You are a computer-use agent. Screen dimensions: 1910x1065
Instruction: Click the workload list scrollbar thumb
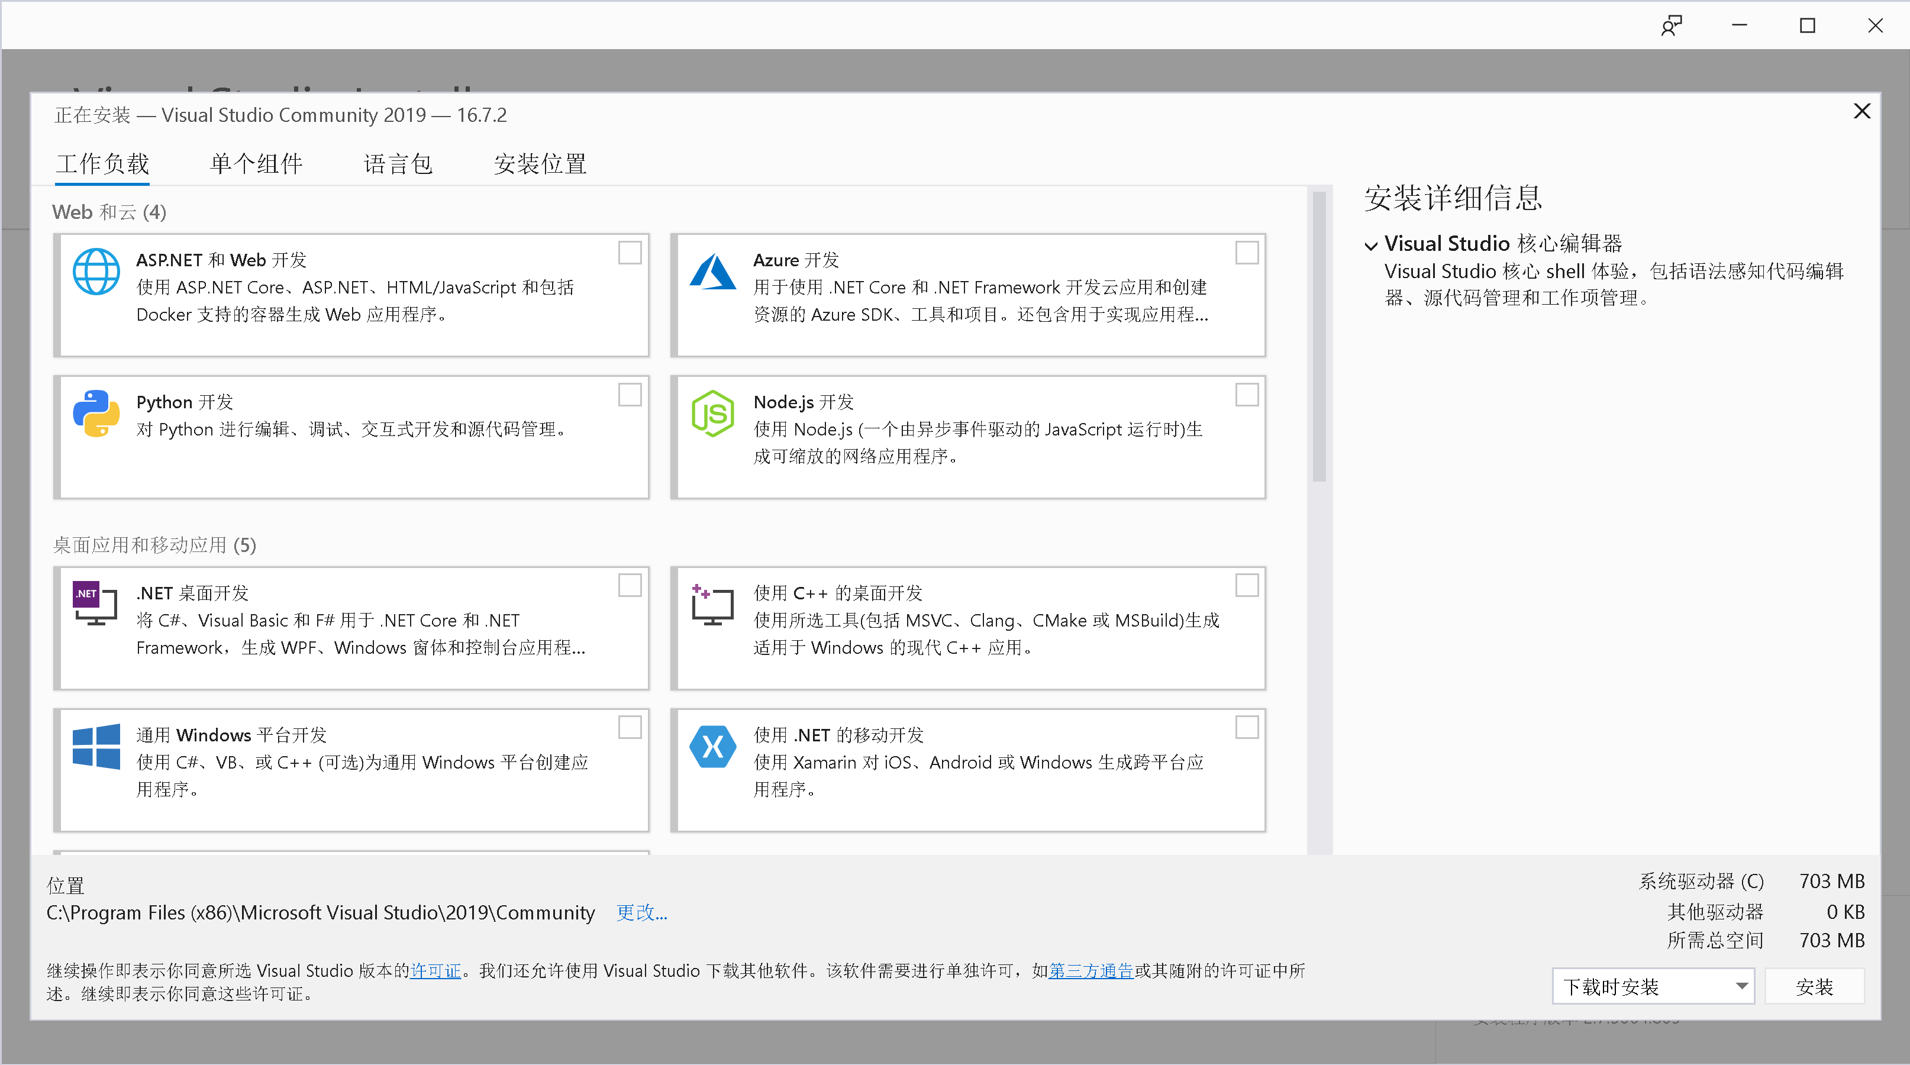(x=1318, y=337)
